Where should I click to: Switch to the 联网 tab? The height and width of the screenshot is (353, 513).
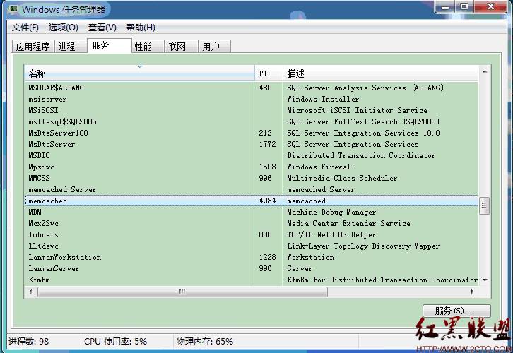pyautogui.click(x=182, y=47)
